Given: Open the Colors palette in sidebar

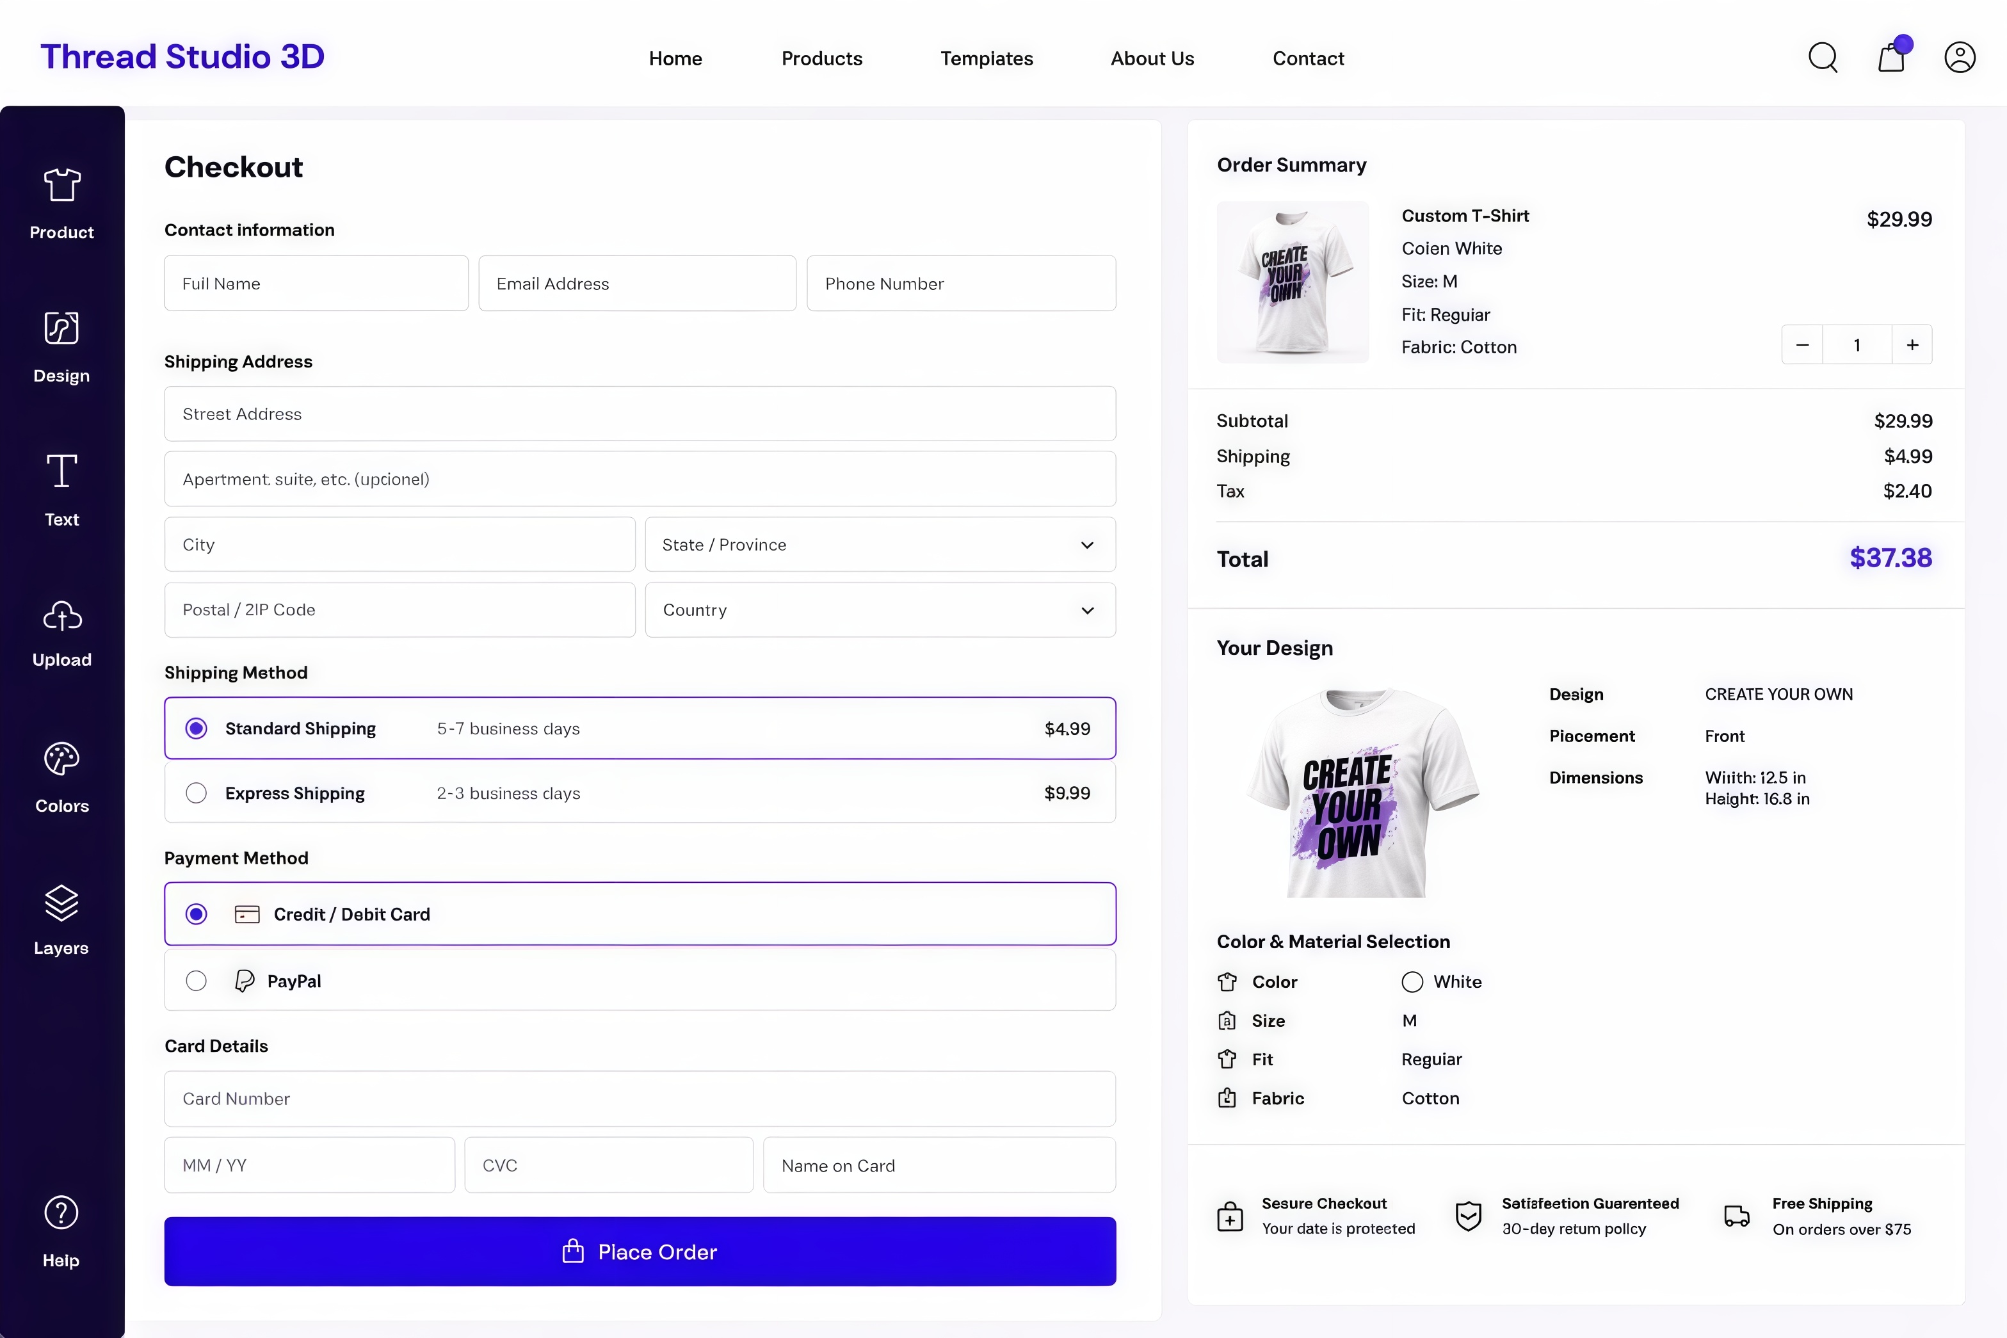Looking at the screenshot, I should (x=61, y=777).
